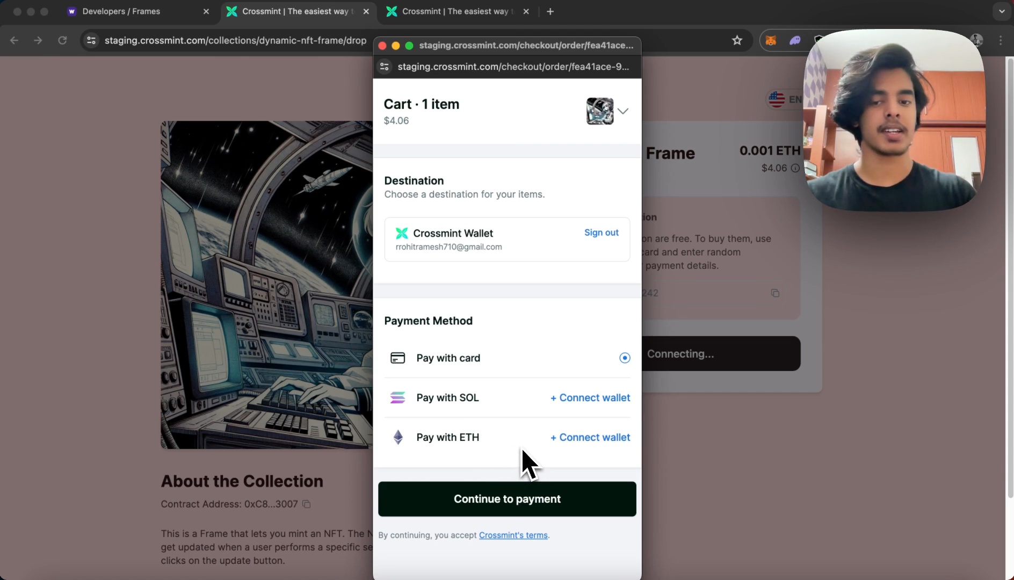The height and width of the screenshot is (580, 1014).
Task: Click main window address bar URL
Action: click(x=235, y=40)
